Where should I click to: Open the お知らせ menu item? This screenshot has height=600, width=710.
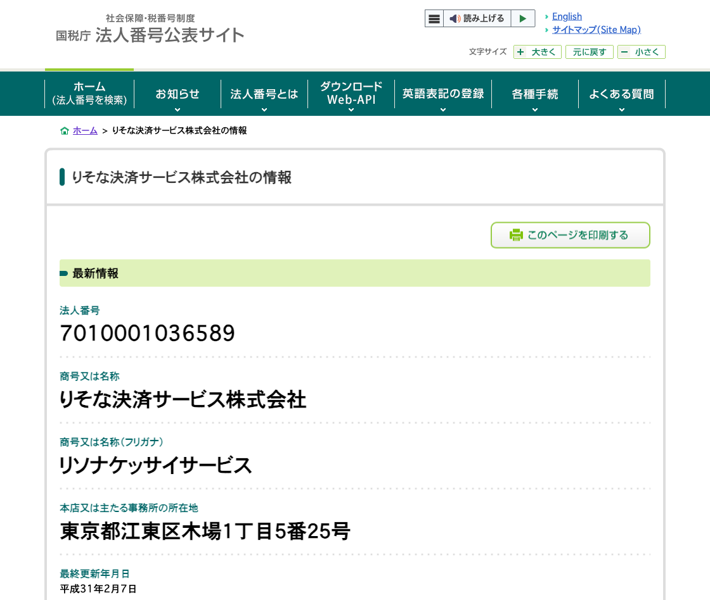[177, 94]
